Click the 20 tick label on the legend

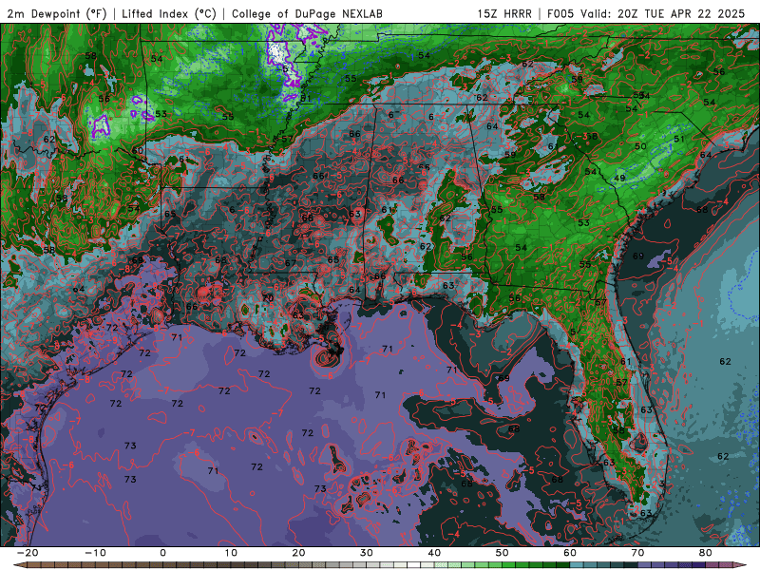pos(298,553)
